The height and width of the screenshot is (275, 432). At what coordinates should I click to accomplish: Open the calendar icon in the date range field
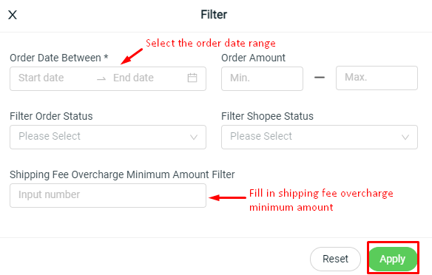click(x=192, y=78)
